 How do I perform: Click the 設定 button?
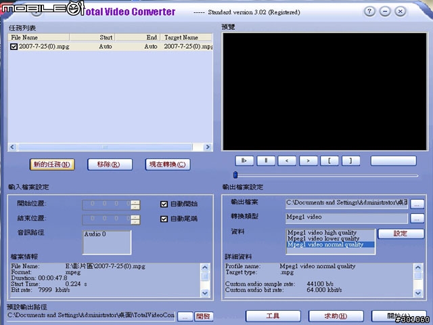tap(401, 234)
